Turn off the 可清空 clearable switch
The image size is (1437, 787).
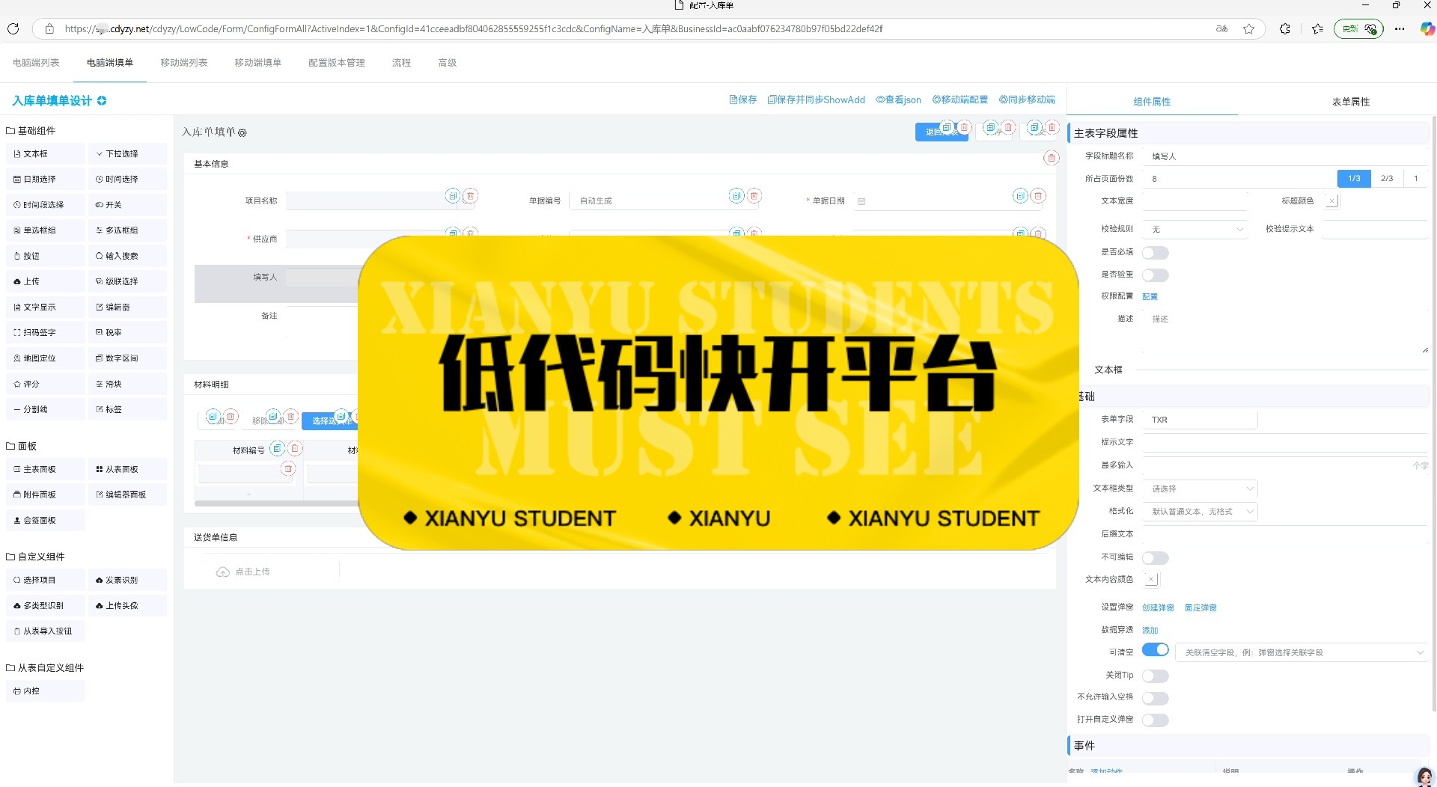(x=1155, y=649)
